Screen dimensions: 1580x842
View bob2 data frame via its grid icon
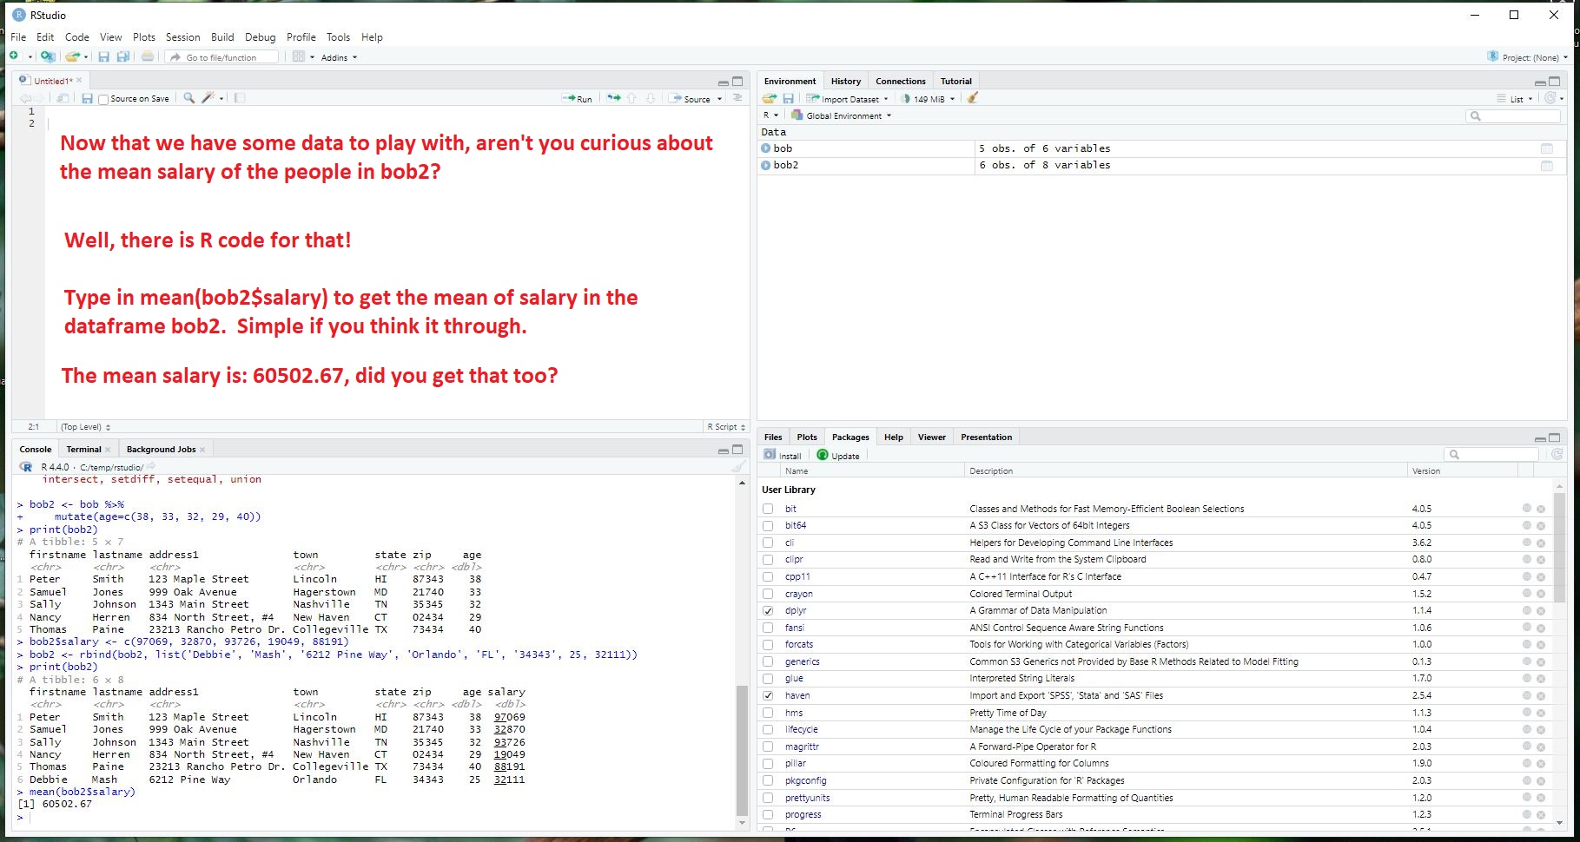coord(1546,166)
